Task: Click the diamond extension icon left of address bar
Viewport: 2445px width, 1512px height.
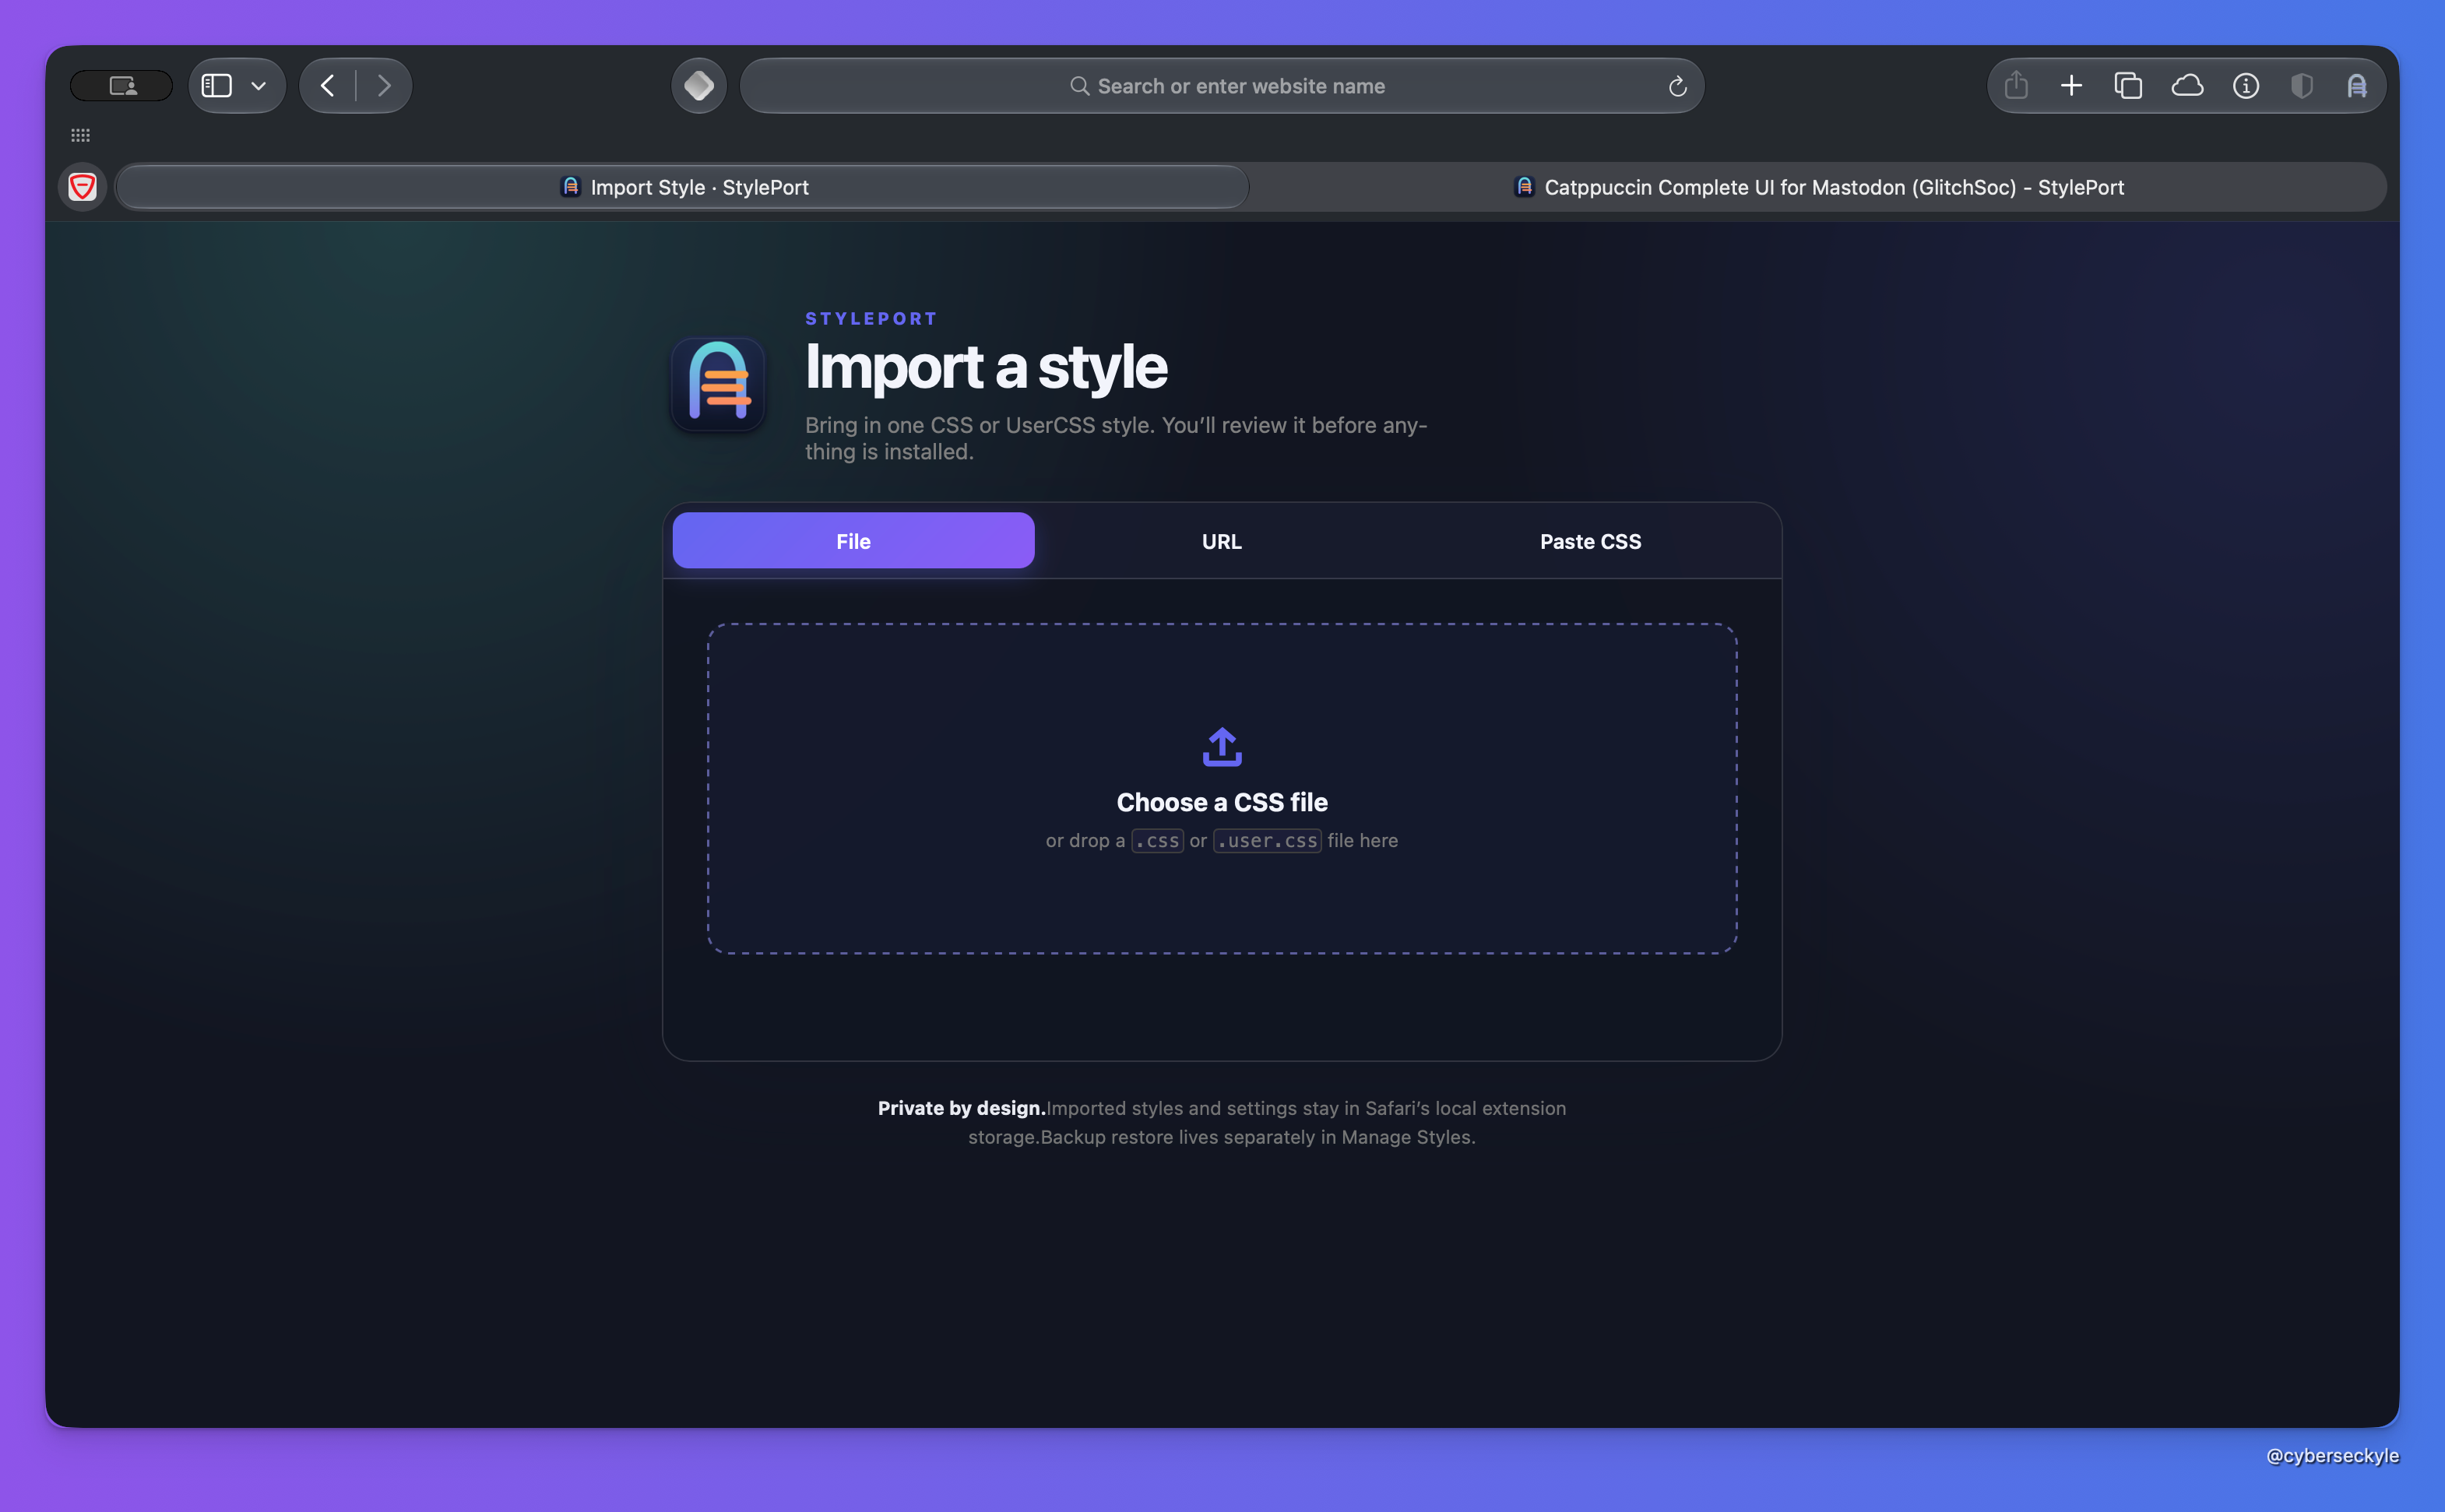Action: (x=699, y=86)
